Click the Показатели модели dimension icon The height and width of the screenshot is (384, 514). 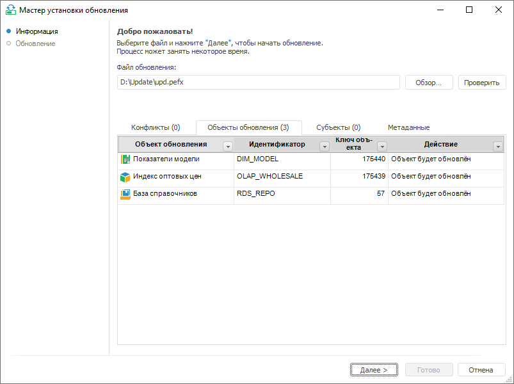pos(125,159)
